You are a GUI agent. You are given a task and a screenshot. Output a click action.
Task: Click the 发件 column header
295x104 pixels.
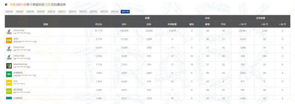pos(124,24)
